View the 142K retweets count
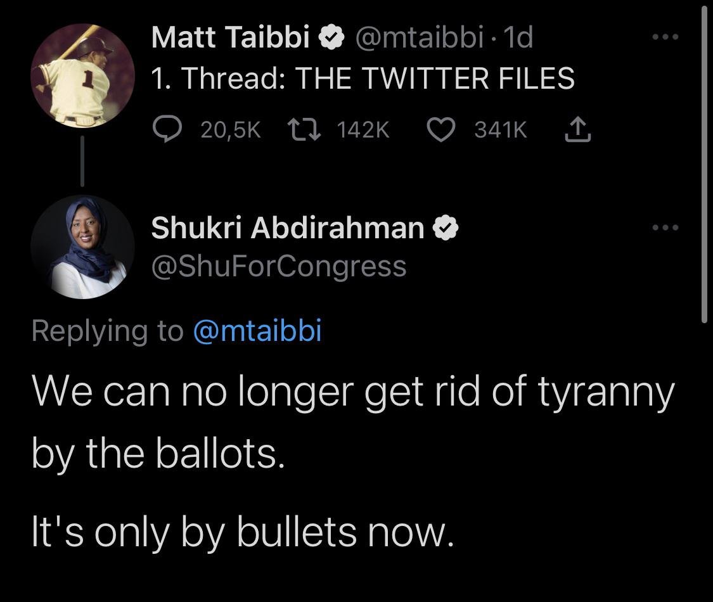 coord(363,130)
